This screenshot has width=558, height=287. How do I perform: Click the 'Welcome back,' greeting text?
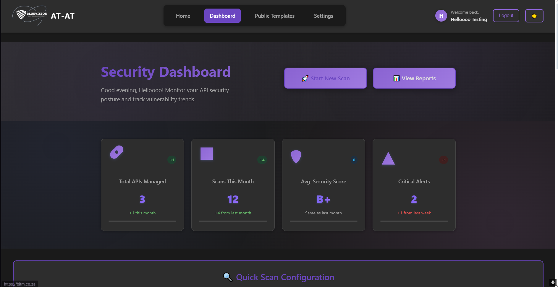465,12
